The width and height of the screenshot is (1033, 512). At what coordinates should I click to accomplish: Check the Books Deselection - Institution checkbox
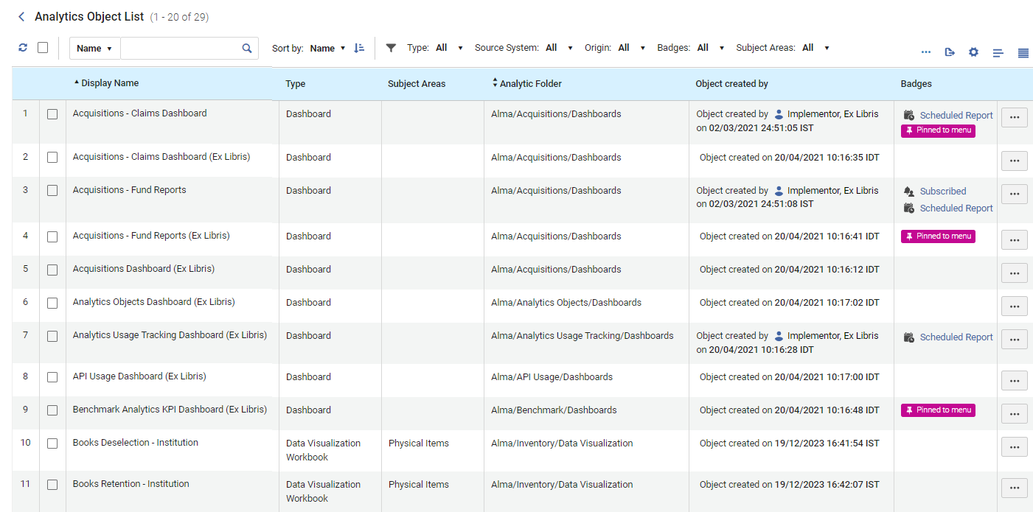click(52, 444)
